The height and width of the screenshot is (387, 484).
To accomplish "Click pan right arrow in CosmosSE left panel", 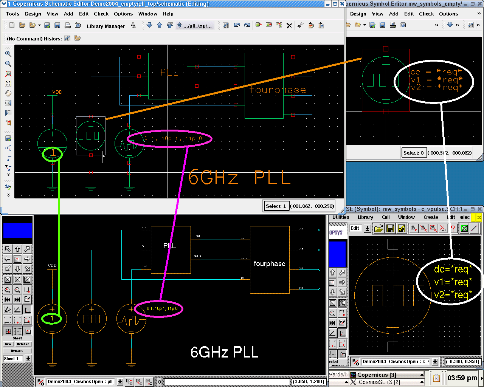I will pos(27,259).
